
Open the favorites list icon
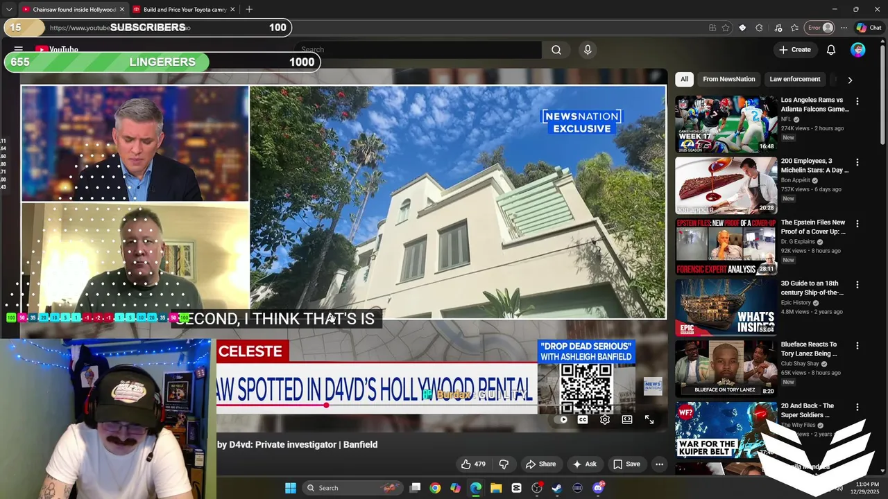(x=794, y=28)
